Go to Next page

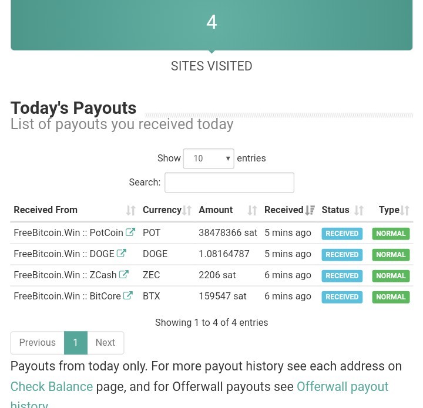106,342
